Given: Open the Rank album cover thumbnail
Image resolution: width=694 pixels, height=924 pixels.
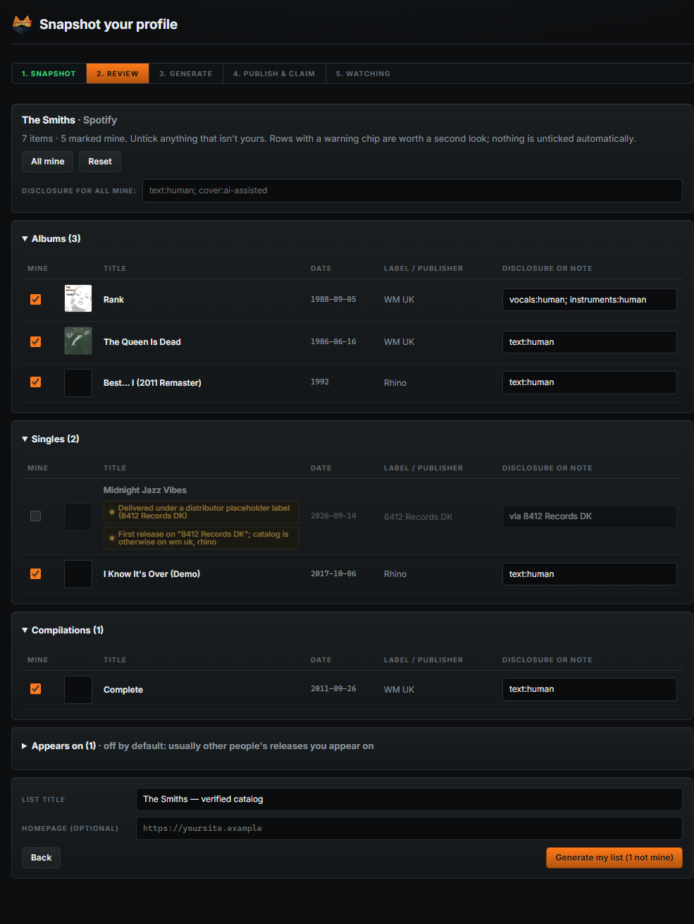Looking at the screenshot, I should point(78,298).
